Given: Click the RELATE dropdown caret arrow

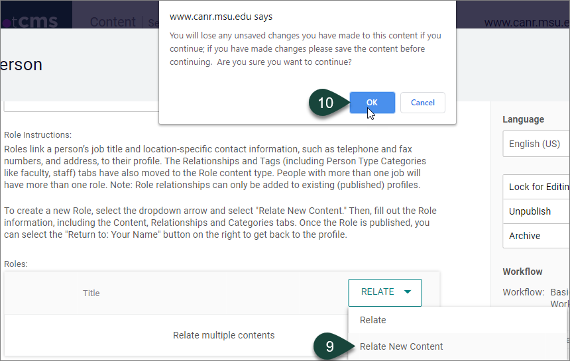Looking at the screenshot, I should click(x=408, y=292).
